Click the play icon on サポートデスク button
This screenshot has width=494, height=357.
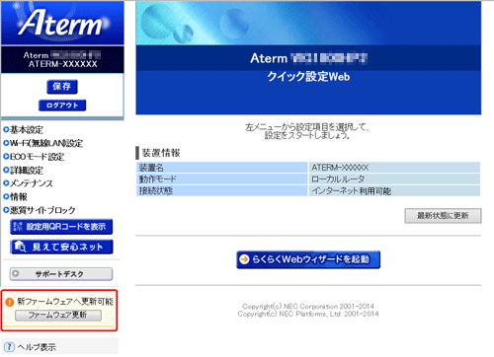pyautogui.click(x=16, y=273)
